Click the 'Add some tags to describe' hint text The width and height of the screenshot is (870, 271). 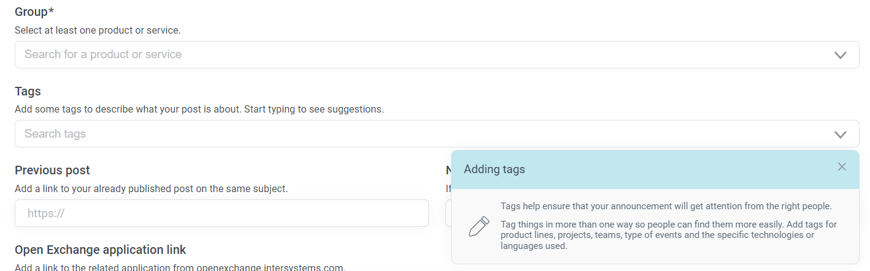199,109
